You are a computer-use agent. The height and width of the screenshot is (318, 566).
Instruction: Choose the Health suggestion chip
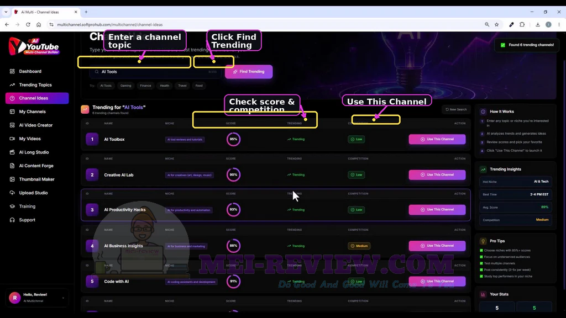tap(165, 86)
